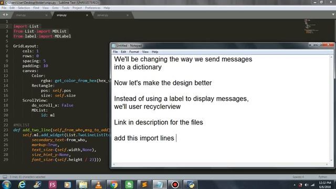This screenshot has width=336, height=189.
Task: Switch to the Notepad taskbar button
Action: (x=160, y=184)
